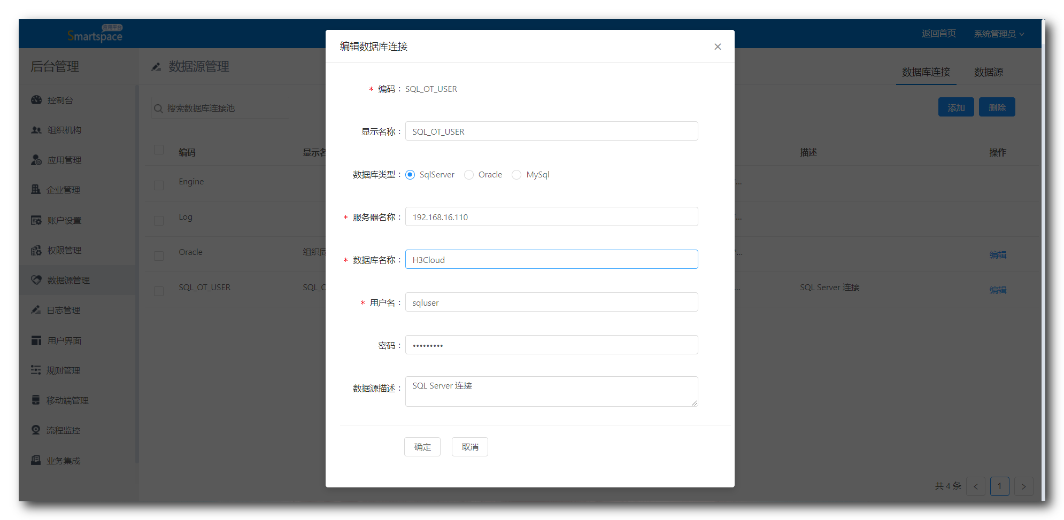
Task: Click the icon beside 业务集成
Action: pyautogui.click(x=36, y=460)
